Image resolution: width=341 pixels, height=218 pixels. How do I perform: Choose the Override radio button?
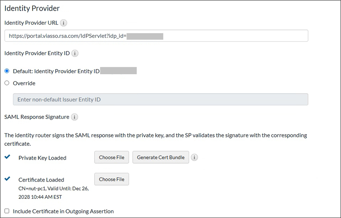click(6, 83)
